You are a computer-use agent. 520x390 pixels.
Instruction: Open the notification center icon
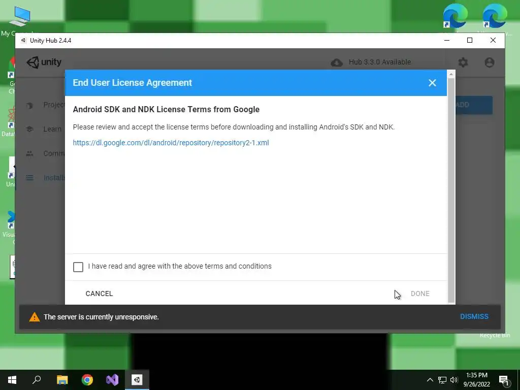tap(504, 380)
